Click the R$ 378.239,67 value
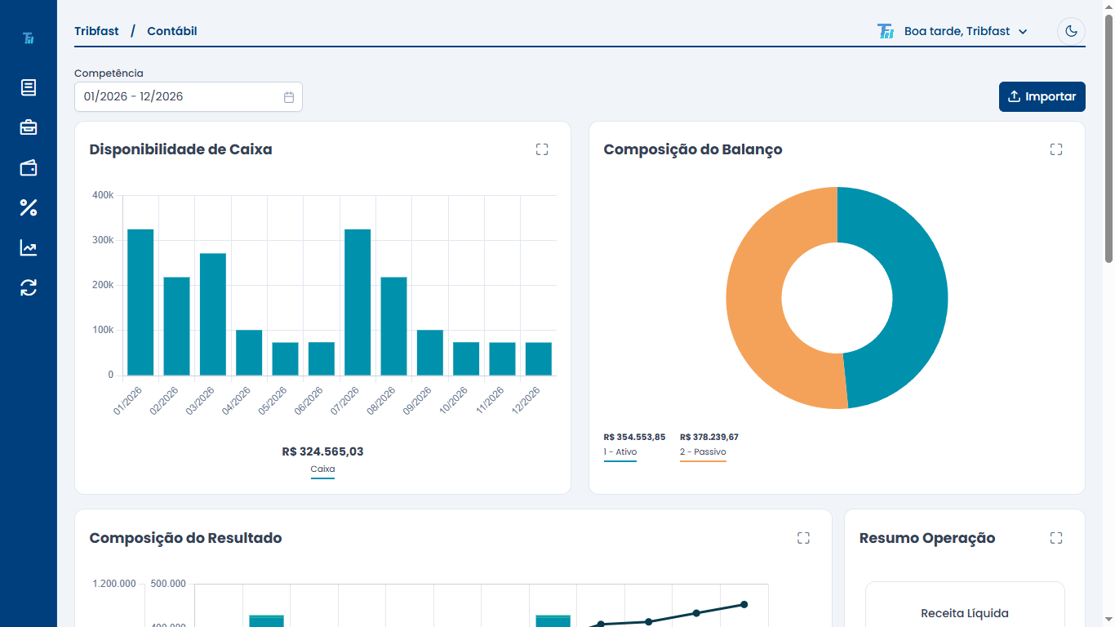 click(709, 437)
